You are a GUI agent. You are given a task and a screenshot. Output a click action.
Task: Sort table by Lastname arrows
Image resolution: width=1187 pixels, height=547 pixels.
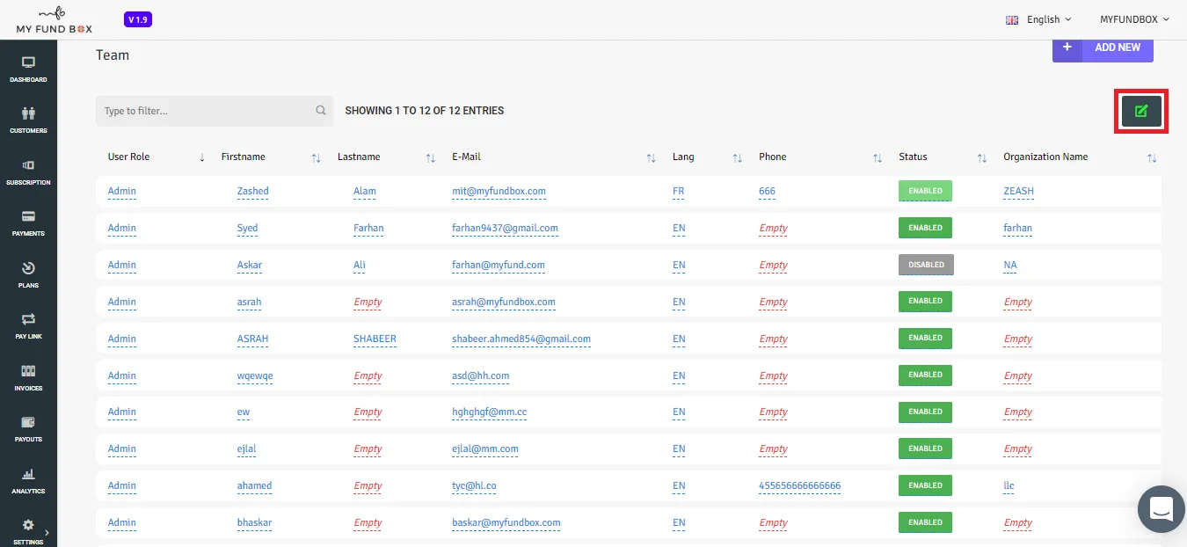pyautogui.click(x=431, y=157)
